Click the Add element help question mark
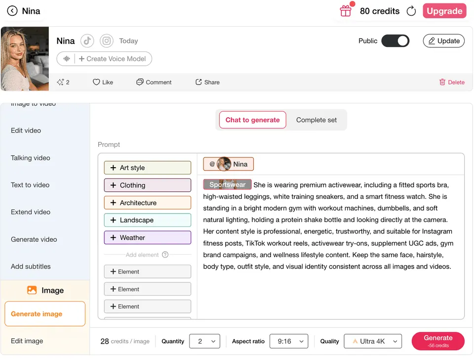The width and height of the screenshot is (474, 359). click(165, 255)
